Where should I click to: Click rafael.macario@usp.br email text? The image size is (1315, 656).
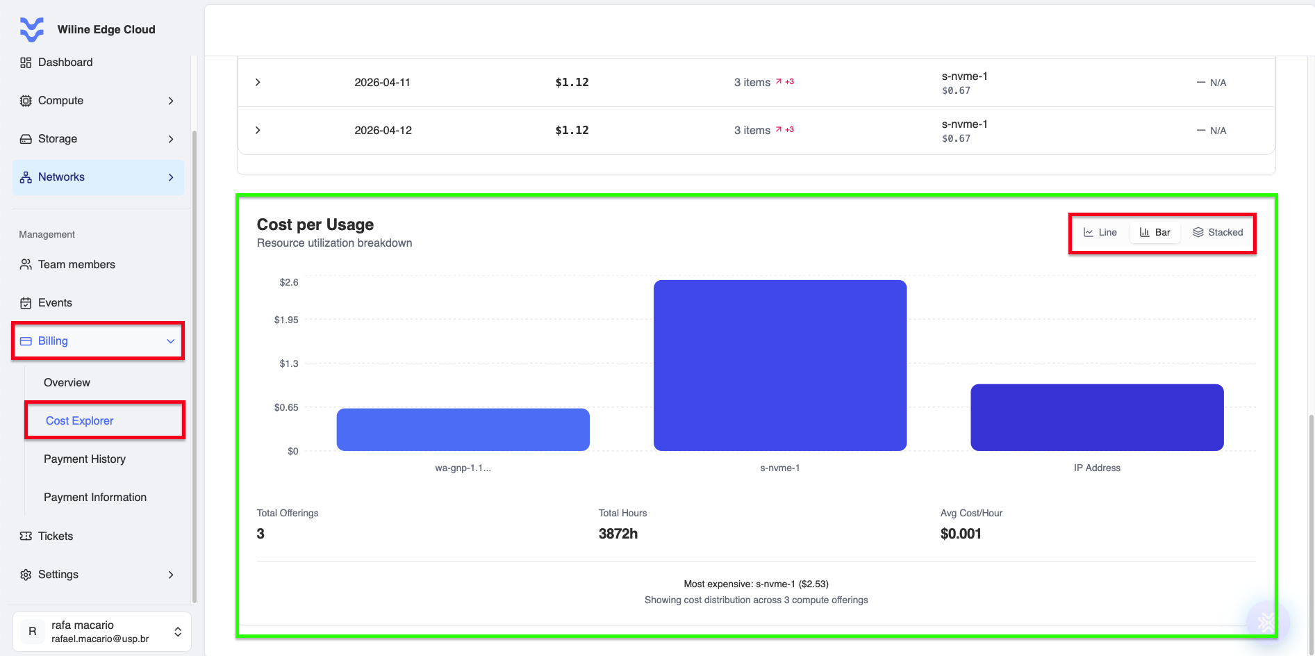100,639
